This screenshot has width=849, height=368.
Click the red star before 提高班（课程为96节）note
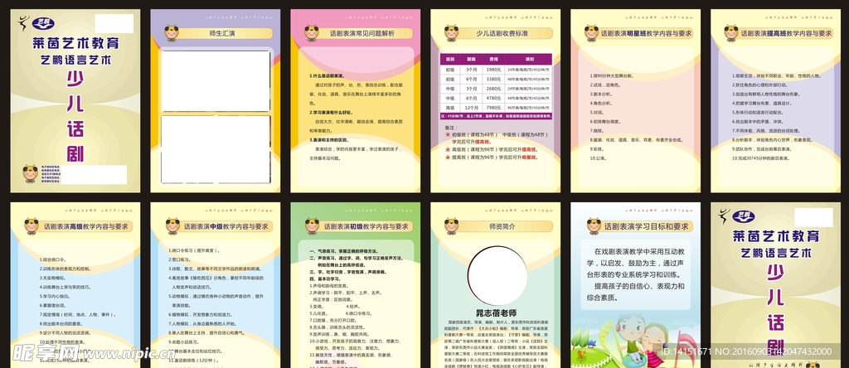tap(447, 157)
